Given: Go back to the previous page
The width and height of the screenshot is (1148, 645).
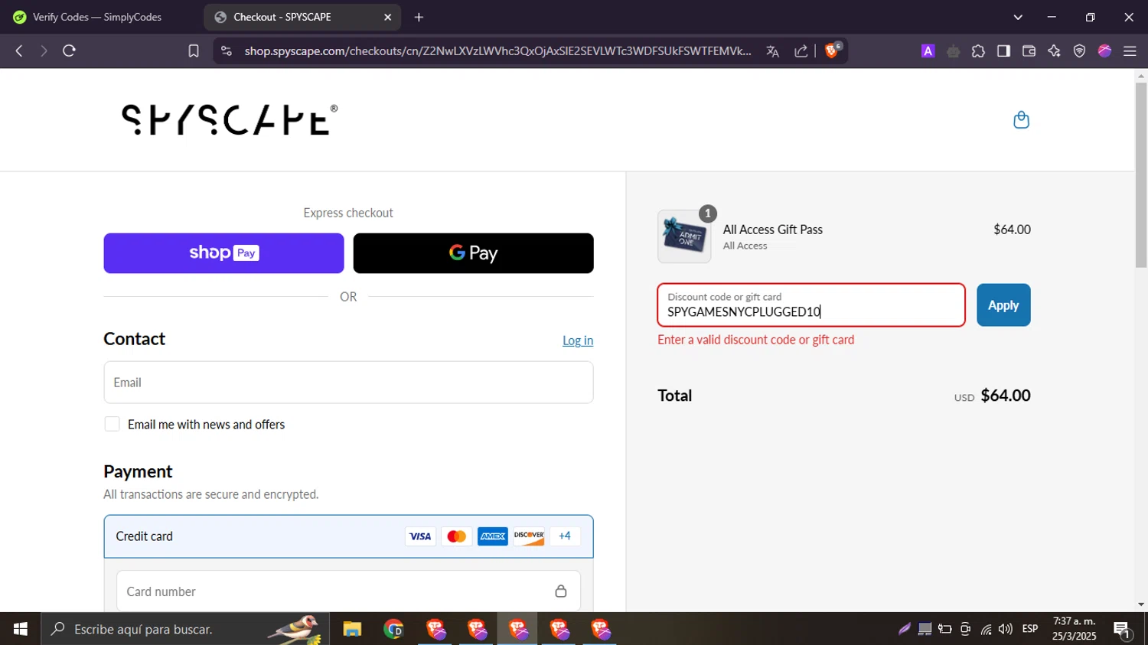Looking at the screenshot, I should pos(19,51).
